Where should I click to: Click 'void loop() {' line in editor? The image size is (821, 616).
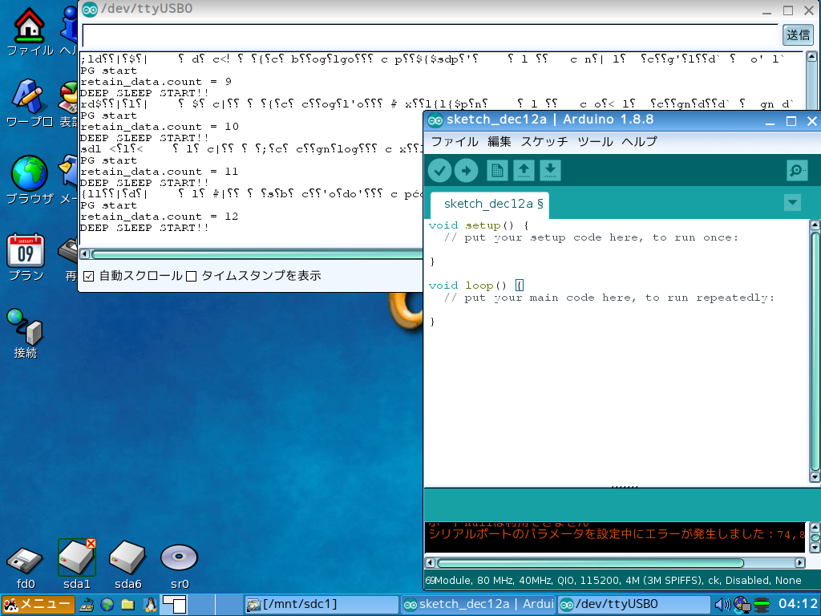(475, 286)
